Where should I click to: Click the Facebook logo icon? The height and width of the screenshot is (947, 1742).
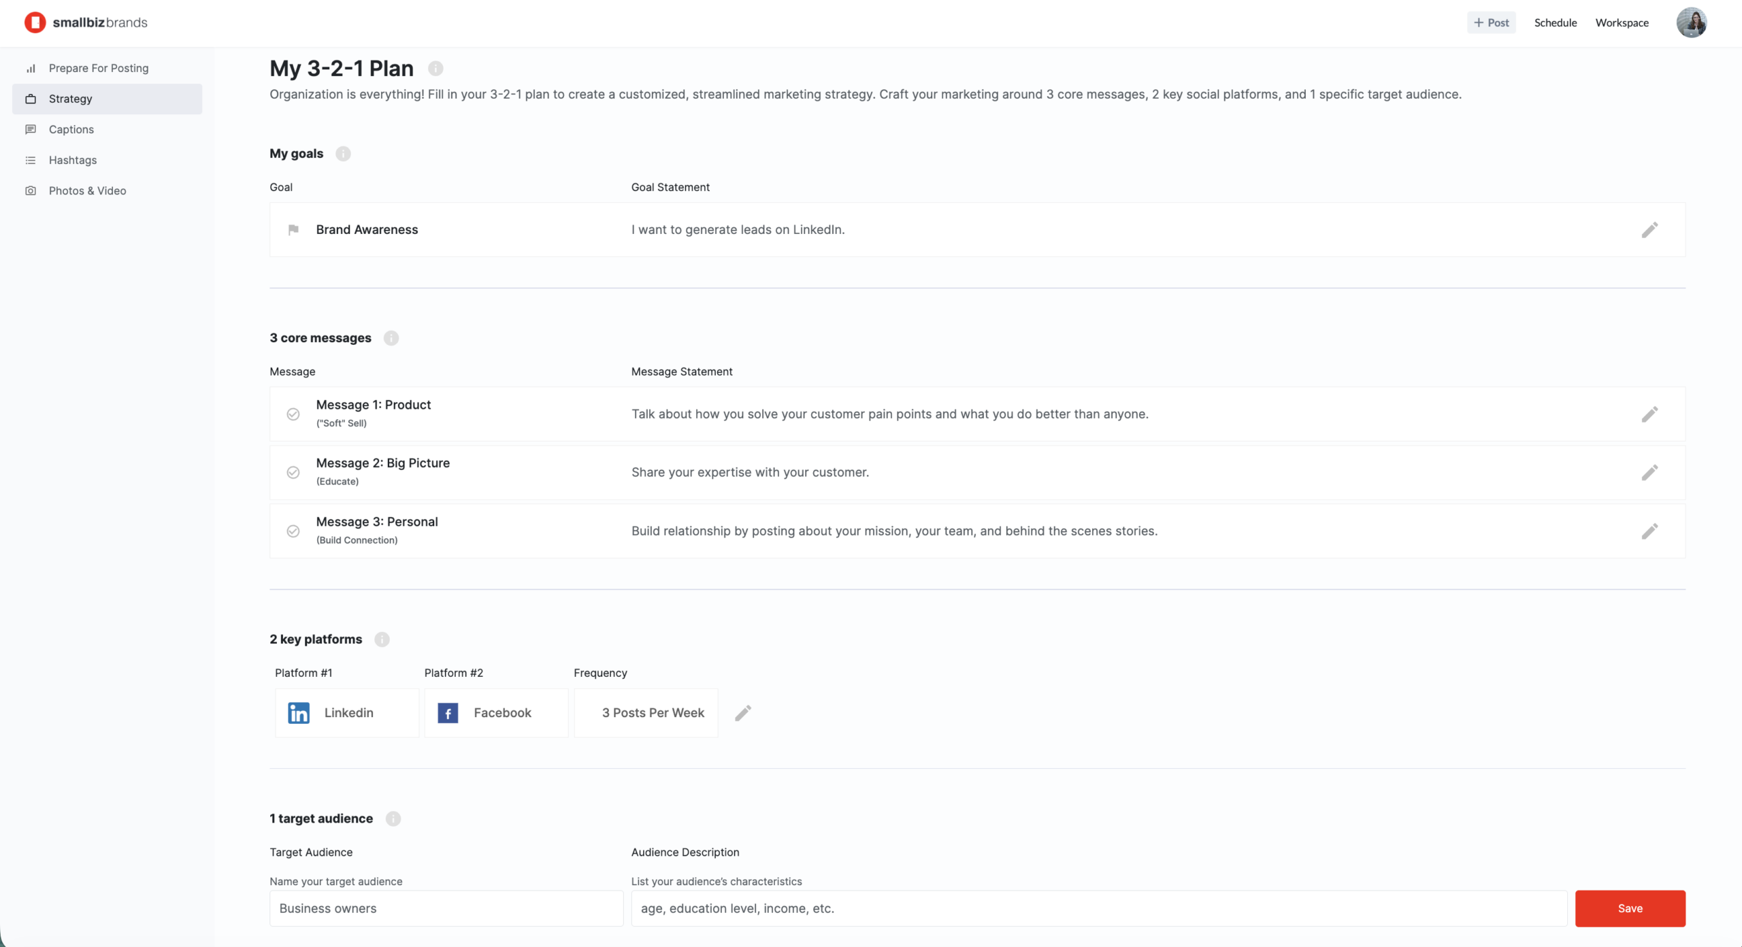pos(448,713)
